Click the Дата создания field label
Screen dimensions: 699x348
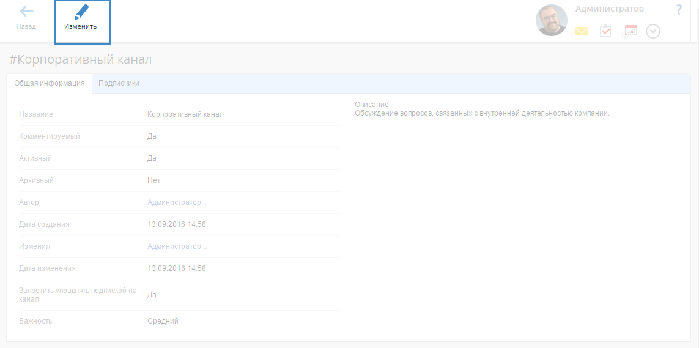point(44,224)
